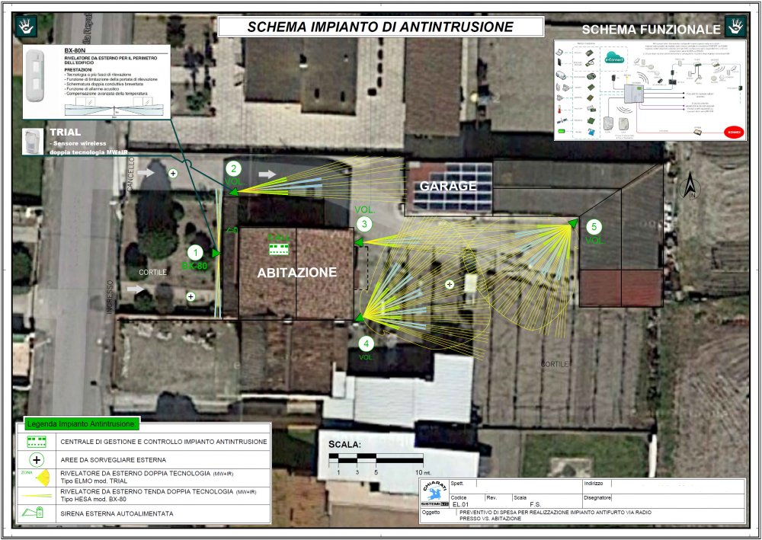Click SIRENA ESTERNA AUTOALIMENTATA legend text
Image resolution: width=762 pixels, height=540 pixels.
117,513
